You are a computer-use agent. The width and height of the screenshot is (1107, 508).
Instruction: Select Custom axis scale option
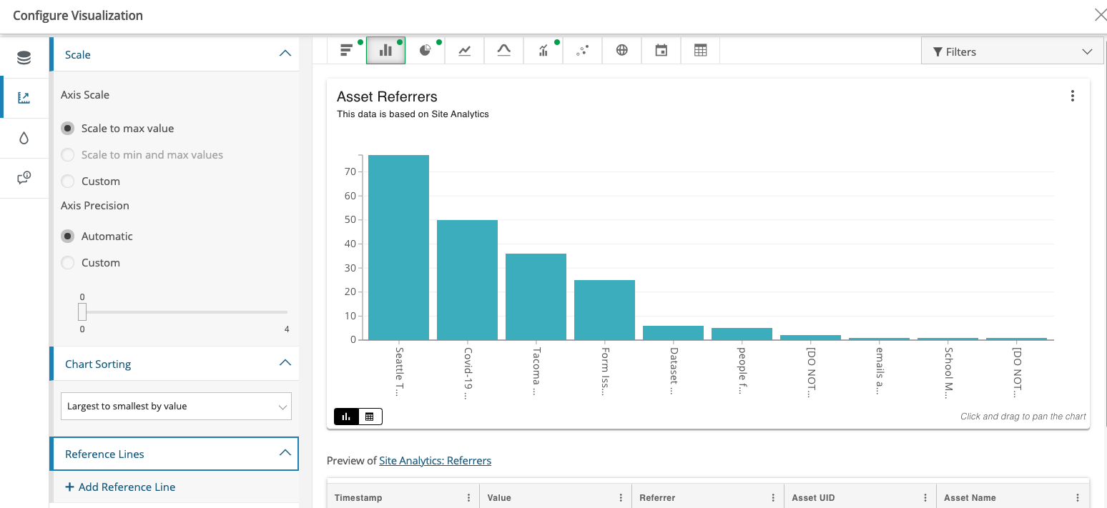[x=68, y=181]
